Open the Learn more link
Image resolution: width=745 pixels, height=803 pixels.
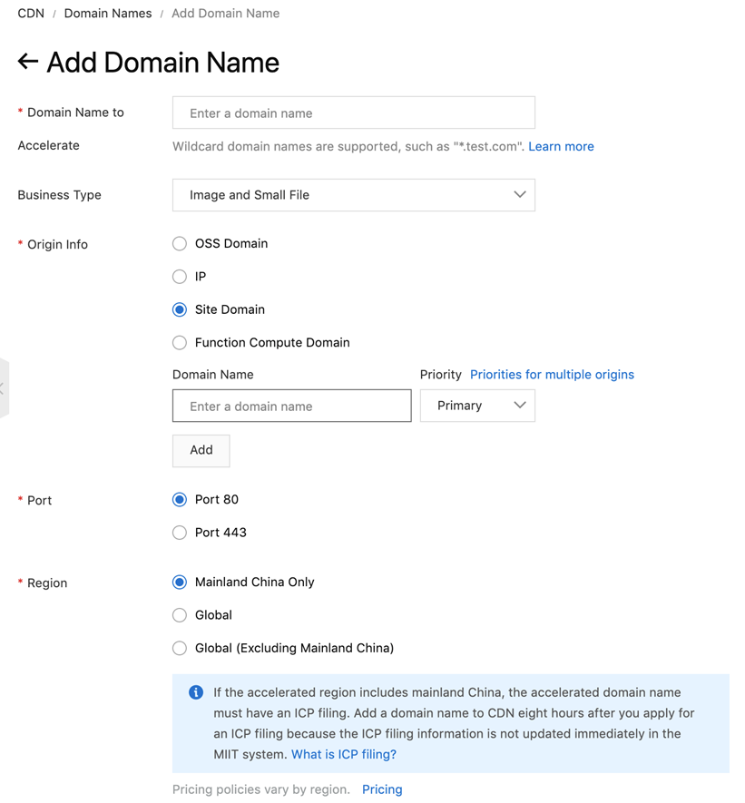click(x=561, y=146)
